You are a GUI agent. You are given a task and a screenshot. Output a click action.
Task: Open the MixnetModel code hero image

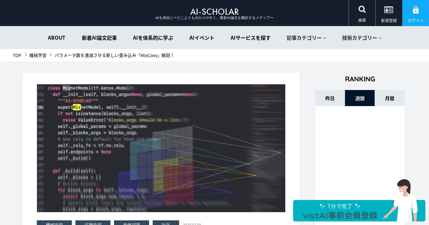click(161, 148)
